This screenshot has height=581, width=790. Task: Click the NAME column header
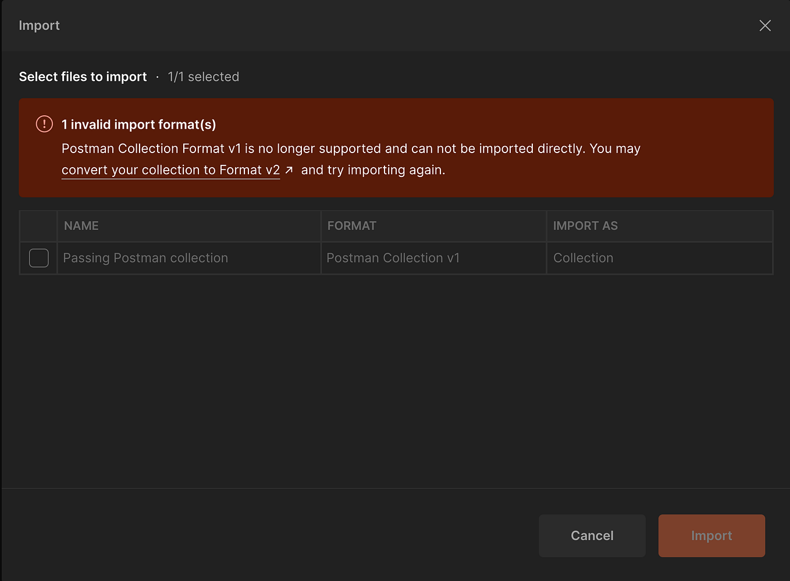[81, 226]
